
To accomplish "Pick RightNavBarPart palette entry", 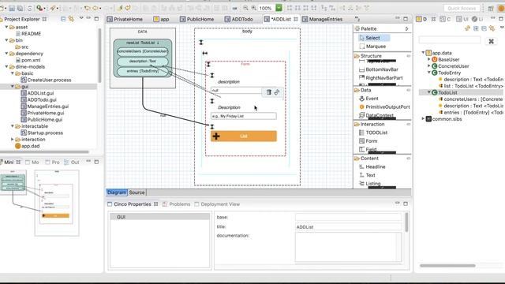I will point(380,77).
